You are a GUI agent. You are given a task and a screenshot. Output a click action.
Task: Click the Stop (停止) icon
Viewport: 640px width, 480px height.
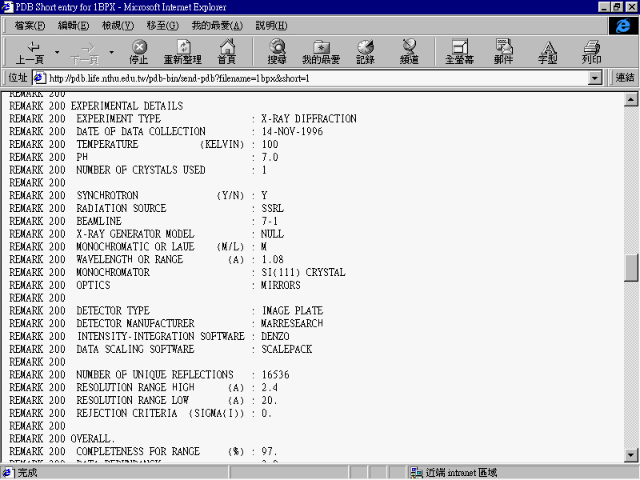tap(139, 47)
